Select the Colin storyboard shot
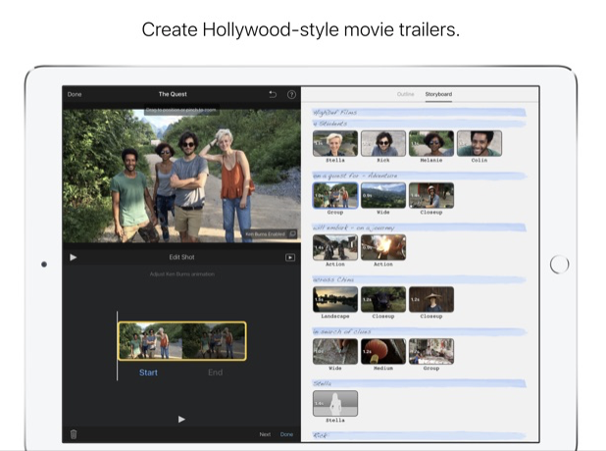 click(x=479, y=143)
